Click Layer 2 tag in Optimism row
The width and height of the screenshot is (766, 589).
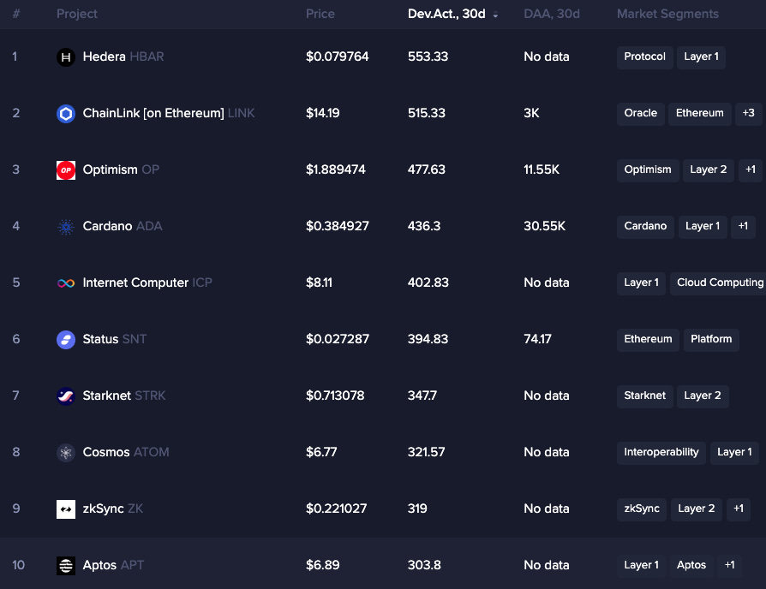709,170
